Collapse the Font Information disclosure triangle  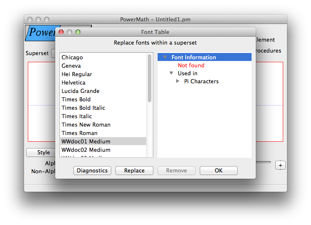tap(165, 57)
